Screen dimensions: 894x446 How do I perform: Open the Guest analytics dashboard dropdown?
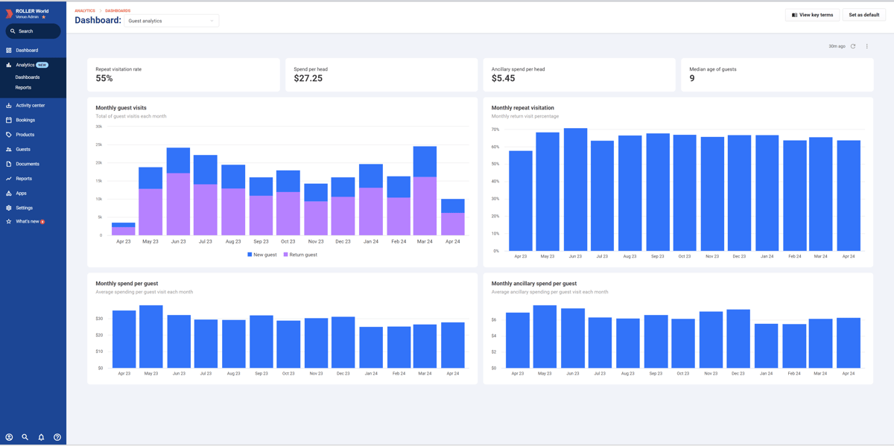pos(171,20)
